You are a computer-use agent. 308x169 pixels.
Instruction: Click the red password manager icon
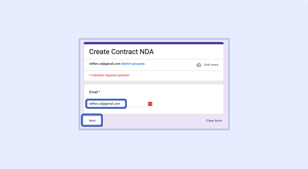pyautogui.click(x=150, y=104)
